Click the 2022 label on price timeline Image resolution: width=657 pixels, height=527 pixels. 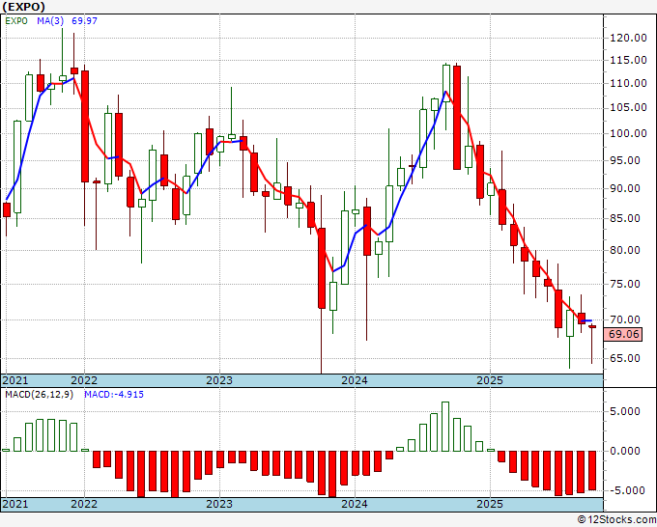pos(84,380)
